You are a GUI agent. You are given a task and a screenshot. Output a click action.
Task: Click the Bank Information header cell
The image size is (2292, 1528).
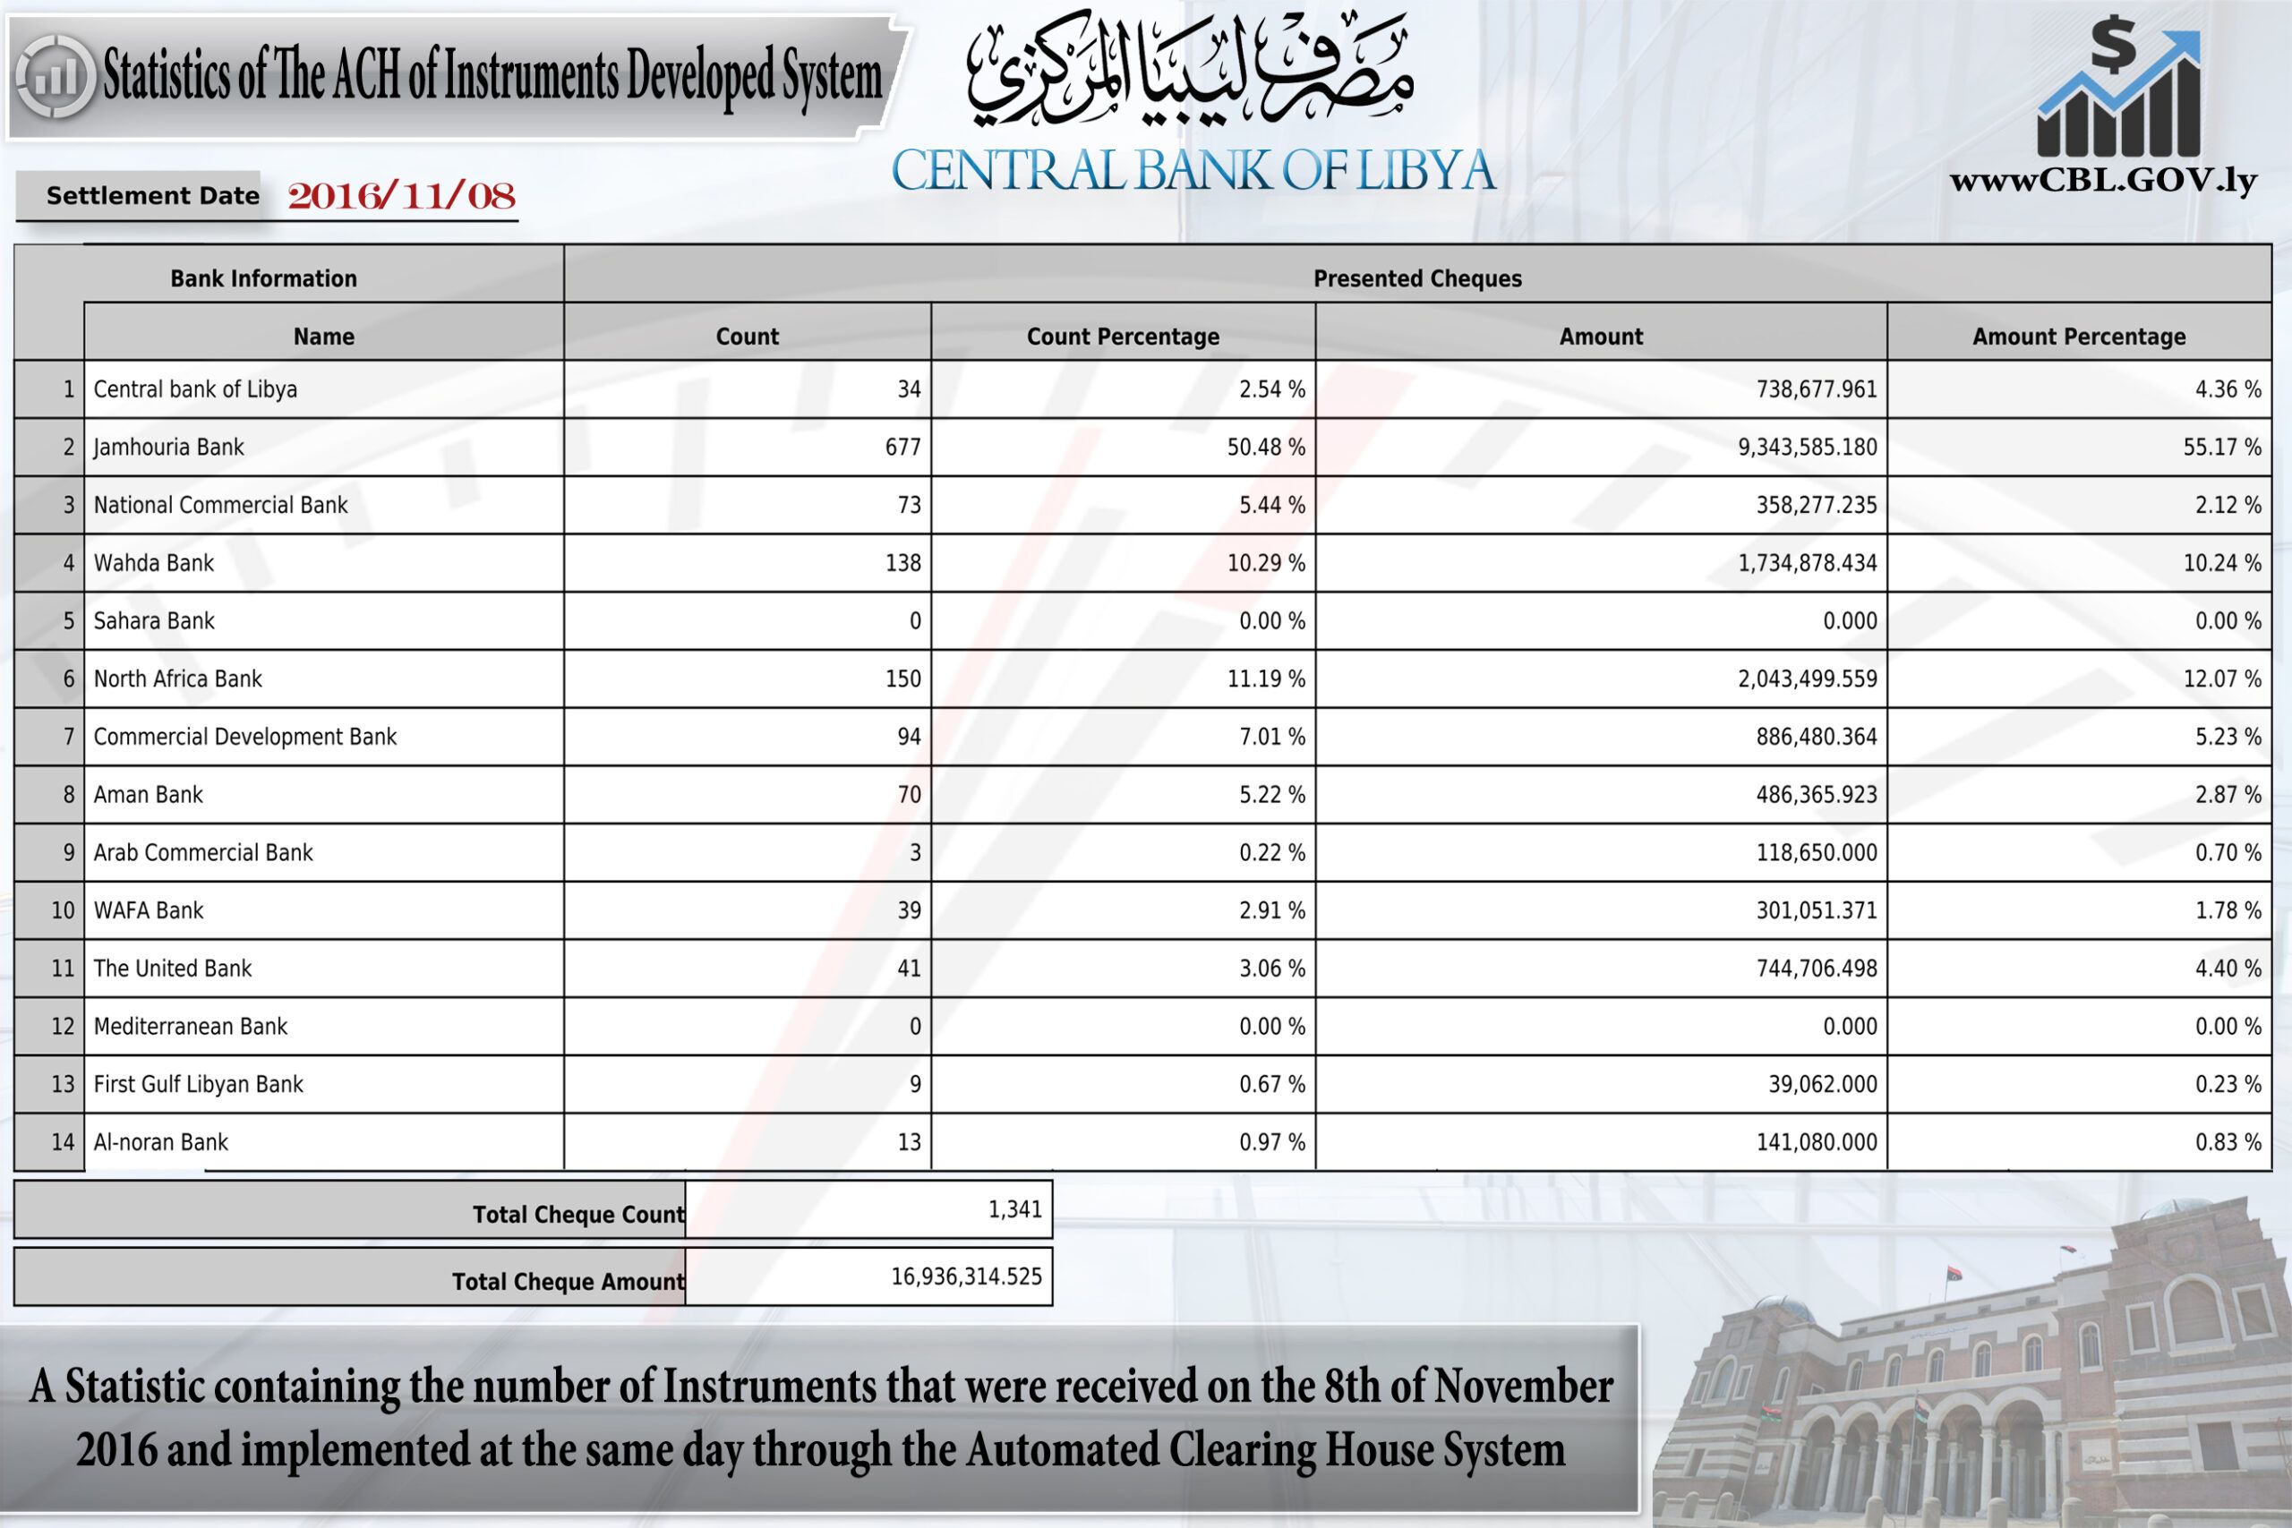(264, 278)
